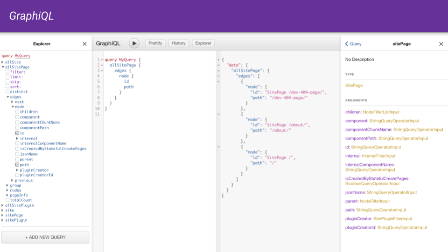
Task: Check the pluginCreatorId field checkbox
Action: coord(17,175)
